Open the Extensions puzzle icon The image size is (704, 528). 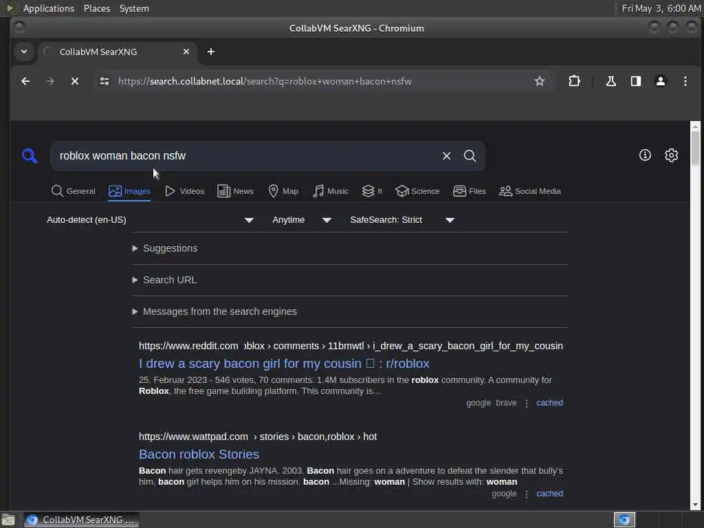[574, 81]
